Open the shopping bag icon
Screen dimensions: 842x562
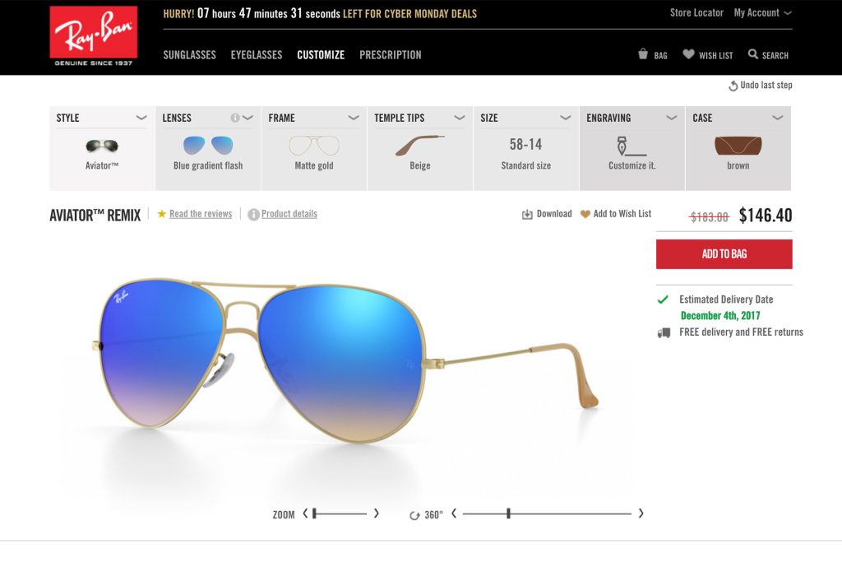(x=643, y=53)
